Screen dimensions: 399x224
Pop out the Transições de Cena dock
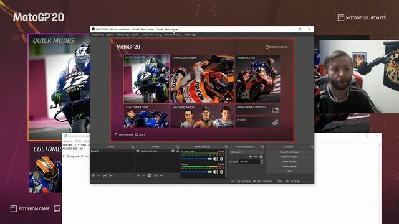(x=262, y=147)
